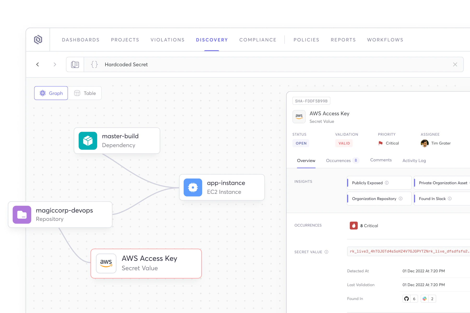Click the curly braces query icon
Screen dimensions: 470x313
94,64
